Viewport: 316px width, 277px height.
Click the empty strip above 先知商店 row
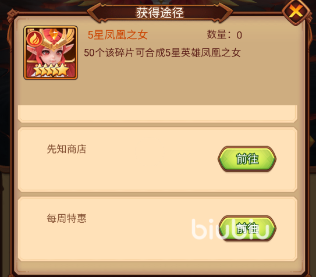(x=158, y=113)
